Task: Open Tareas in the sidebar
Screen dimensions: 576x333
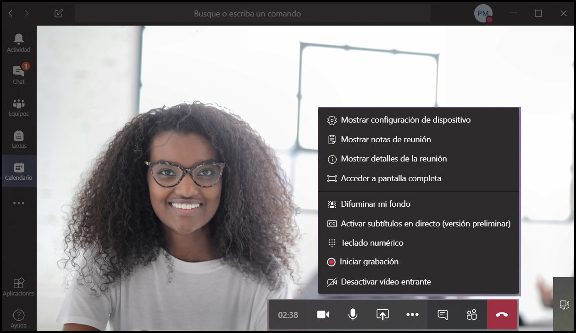Action: point(18,139)
